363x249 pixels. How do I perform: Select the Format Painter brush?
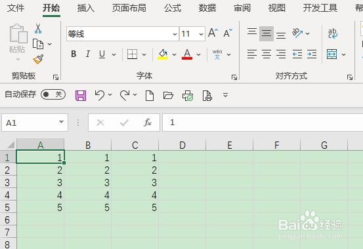click(x=38, y=59)
